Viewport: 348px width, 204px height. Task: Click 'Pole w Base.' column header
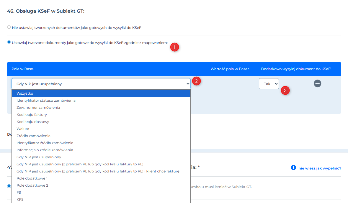pyautogui.click(x=23, y=69)
